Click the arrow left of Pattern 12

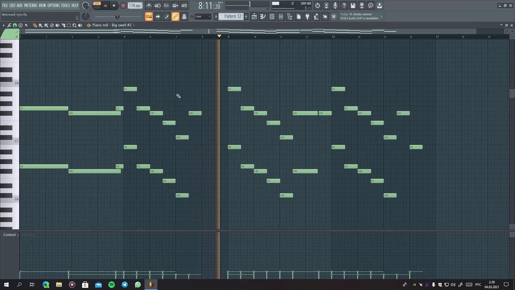click(x=216, y=17)
